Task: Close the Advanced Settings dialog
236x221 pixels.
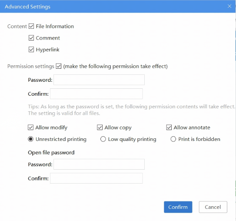Action: pyautogui.click(x=229, y=6)
